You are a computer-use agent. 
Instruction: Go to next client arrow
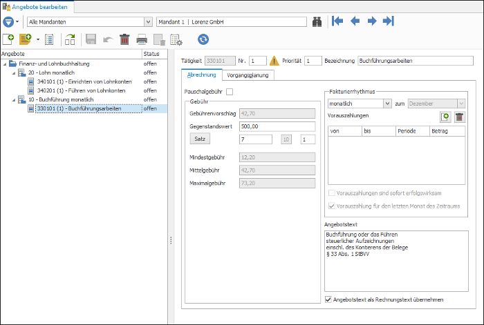372,21
